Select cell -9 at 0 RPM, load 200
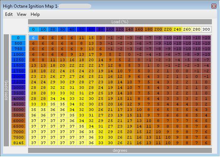Image resolution: width=220 pixels, height=157 pixels. coord(158,38)
